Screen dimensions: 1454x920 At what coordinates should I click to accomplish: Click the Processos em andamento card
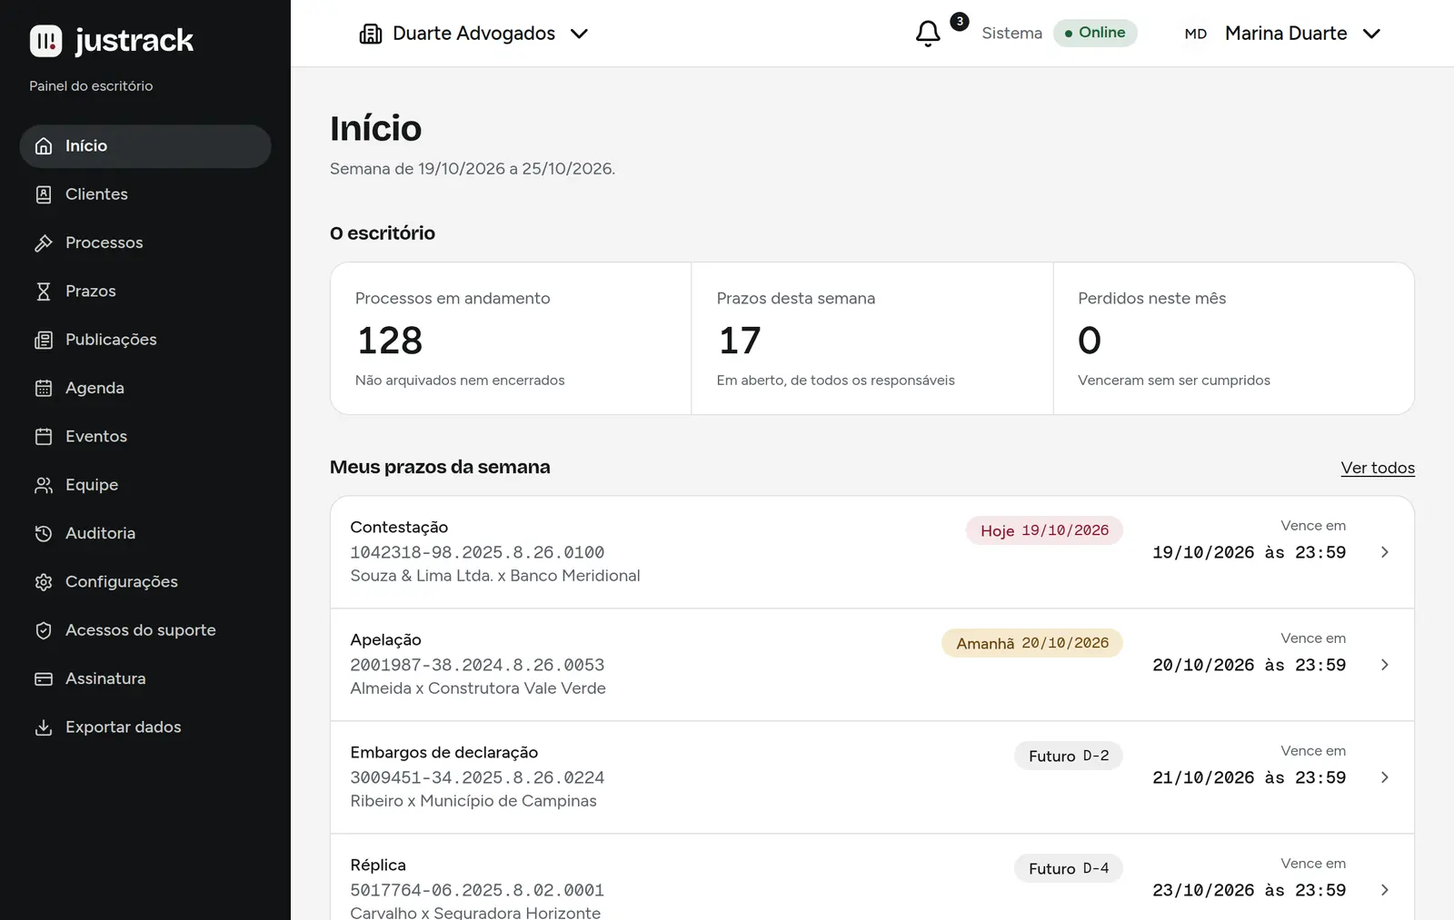pyautogui.click(x=511, y=339)
